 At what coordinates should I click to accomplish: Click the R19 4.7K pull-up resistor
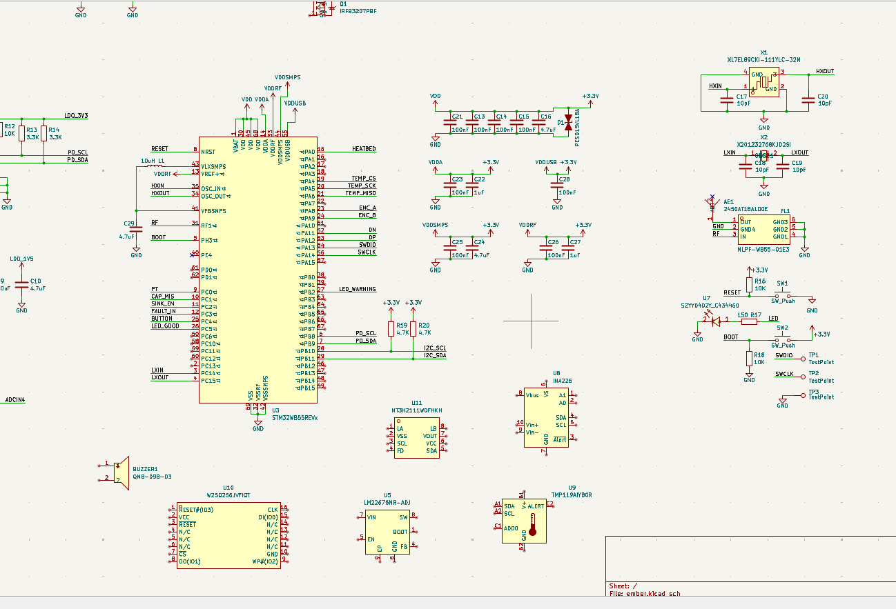coord(391,328)
